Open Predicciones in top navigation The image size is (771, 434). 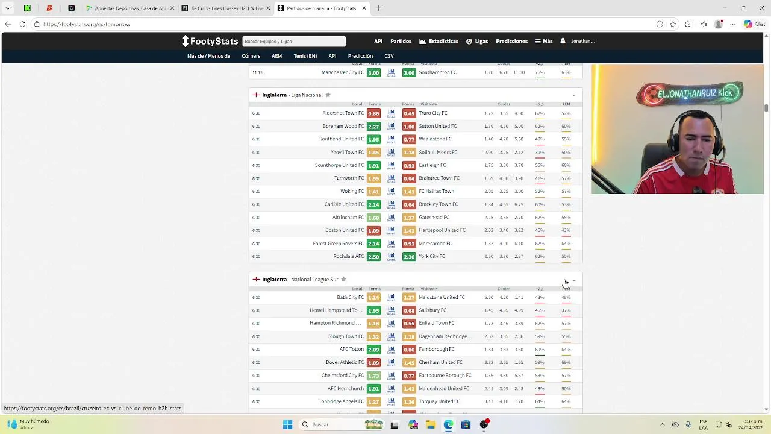(511, 41)
